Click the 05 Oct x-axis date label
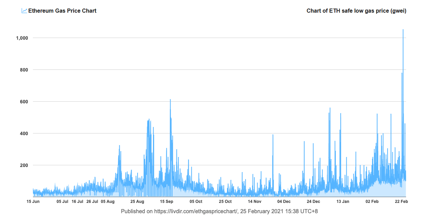 tap(196, 202)
